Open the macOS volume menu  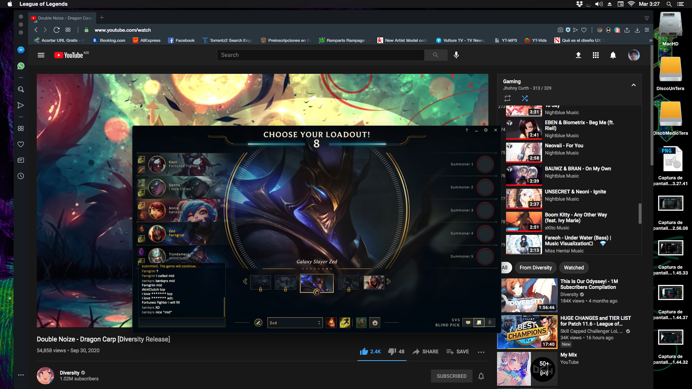[599, 4]
